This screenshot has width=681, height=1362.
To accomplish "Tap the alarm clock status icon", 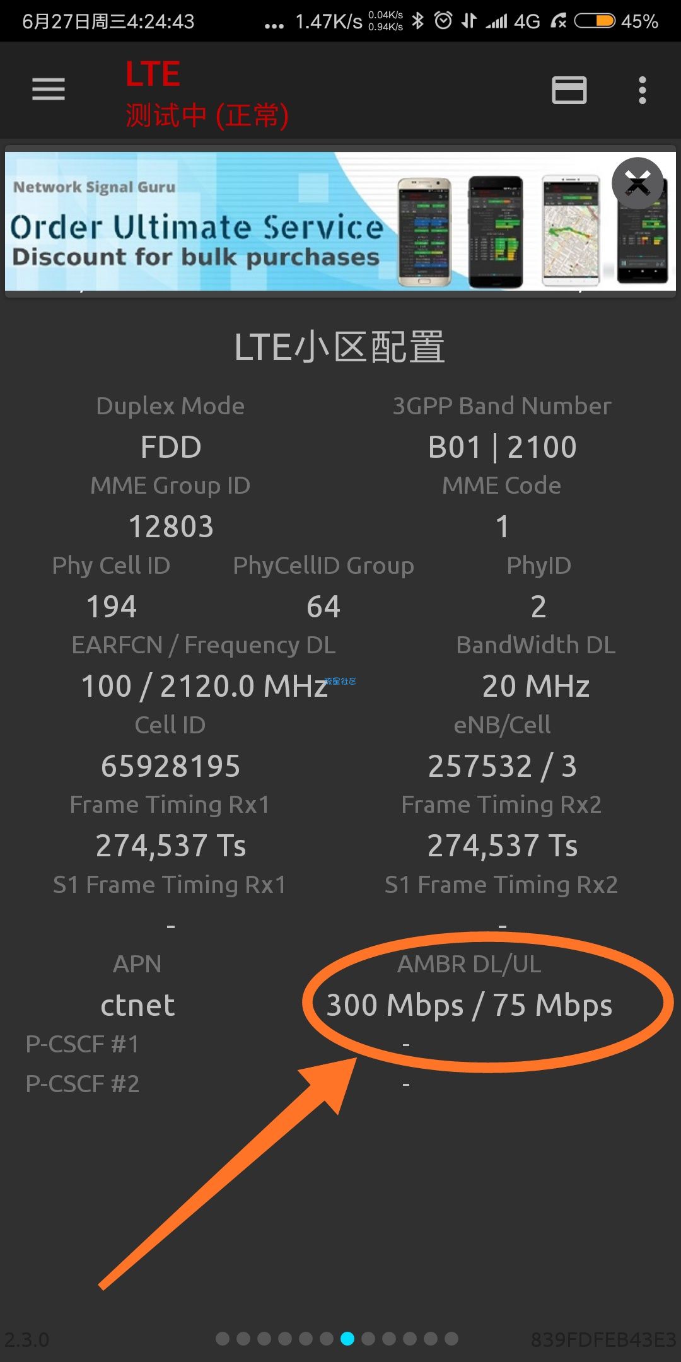I will [x=443, y=21].
